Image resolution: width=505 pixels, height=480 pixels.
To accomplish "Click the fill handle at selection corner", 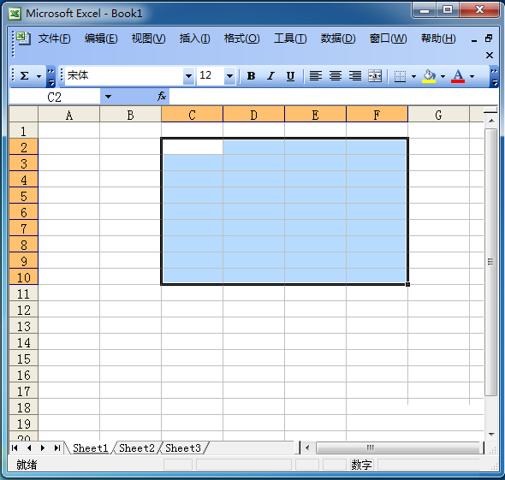I will [407, 284].
